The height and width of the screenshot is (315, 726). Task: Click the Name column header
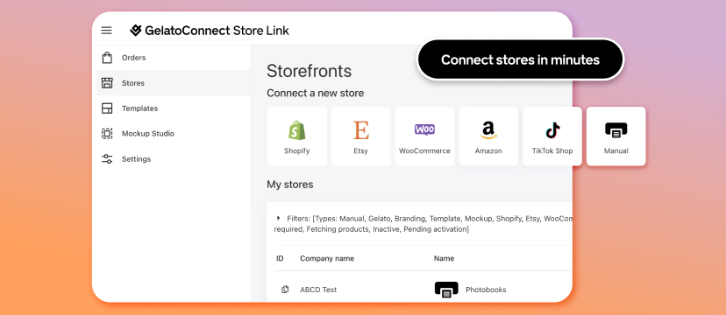coord(444,258)
